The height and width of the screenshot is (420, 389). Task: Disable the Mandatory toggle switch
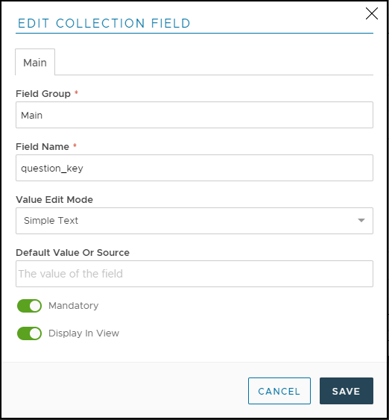pos(29,306)
